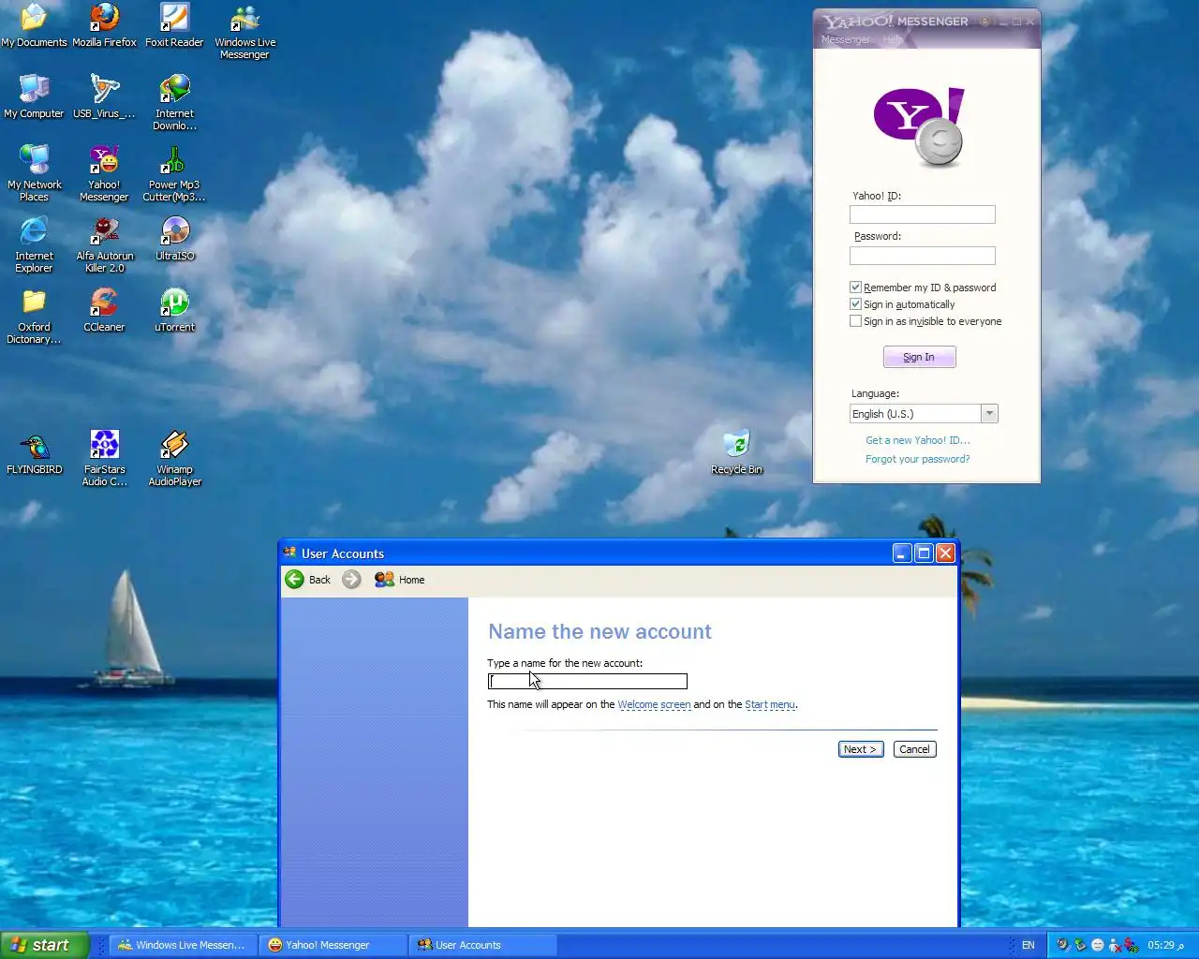Click the Forward arrow in User Accounts
This screenshot has width=1199, height=959.
pyautogui.click(x=351, y=580)
